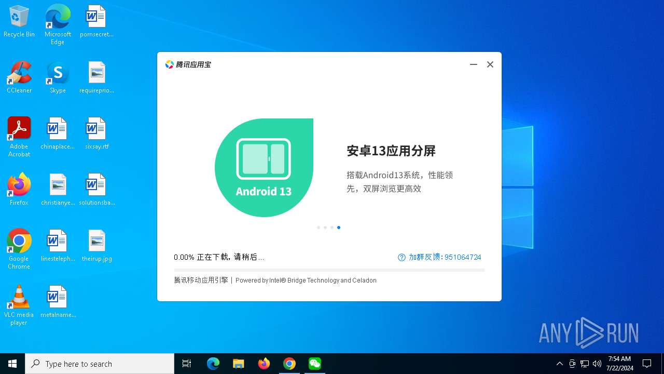Go to first carousel slide dot
Viewport: 664px width, 374px height.
coord(319,228)
